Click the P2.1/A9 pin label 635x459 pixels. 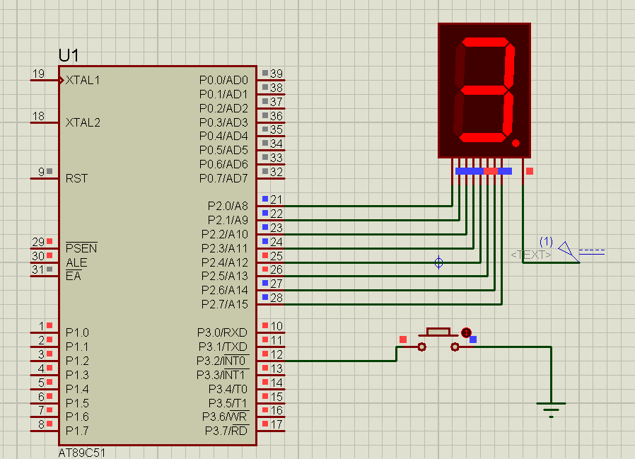[228, 220]
